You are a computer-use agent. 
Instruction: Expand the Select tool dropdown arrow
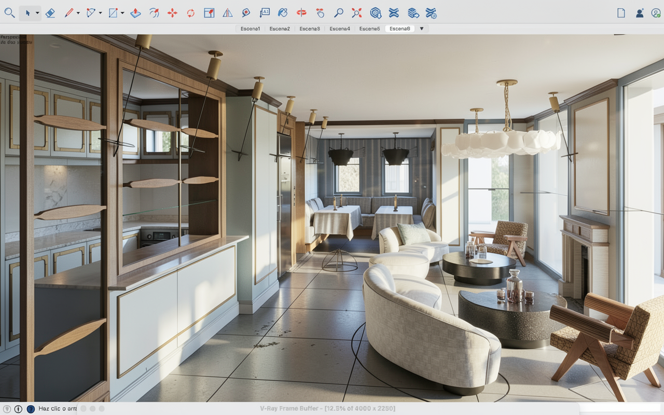click(37, 13)
